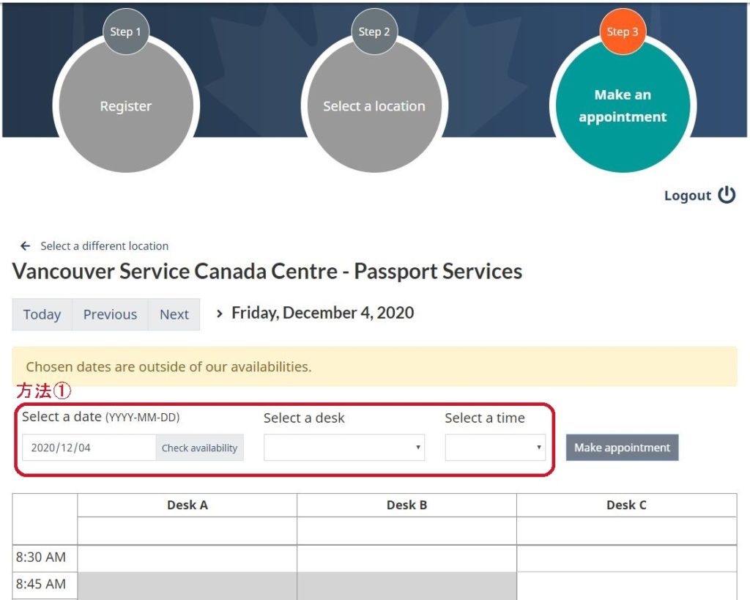Click the Select a different location link

pos(104,246)
